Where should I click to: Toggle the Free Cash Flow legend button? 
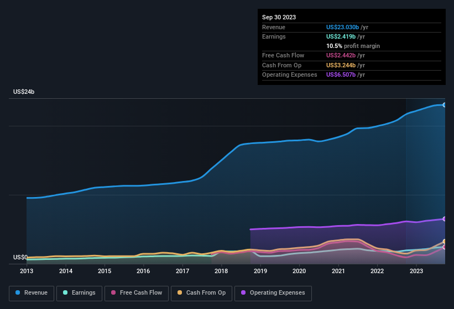tap(137, 293)
